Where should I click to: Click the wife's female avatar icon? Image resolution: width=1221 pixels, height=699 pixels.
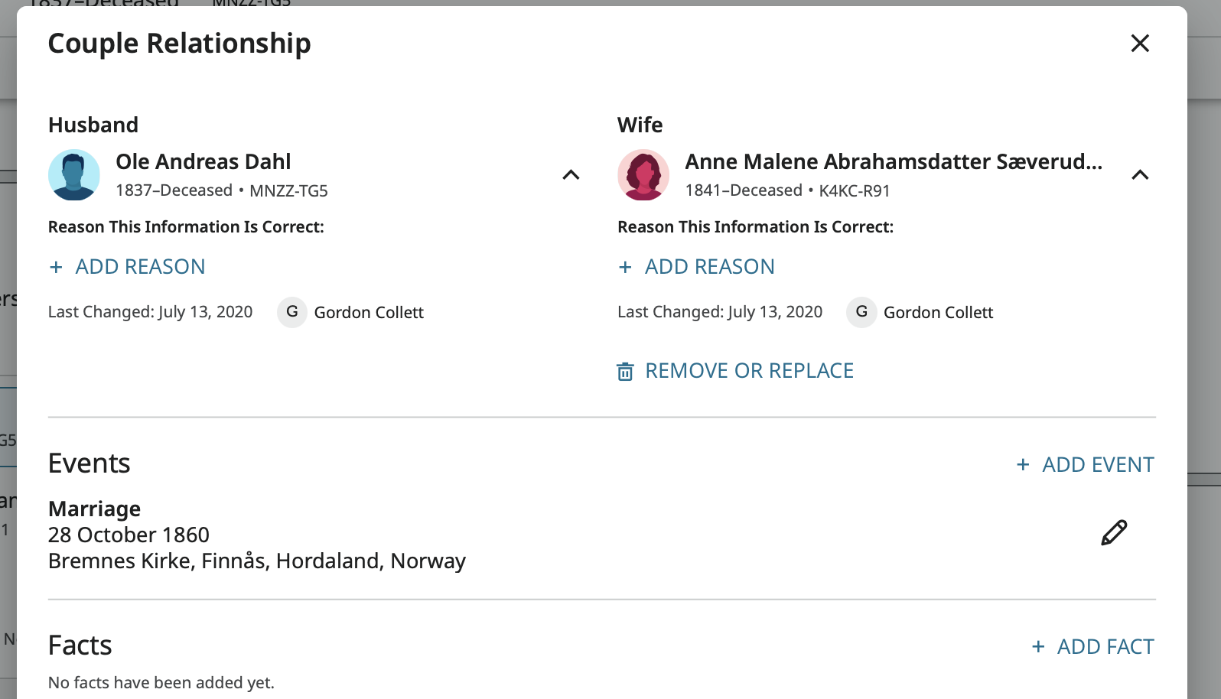point(643,175)
